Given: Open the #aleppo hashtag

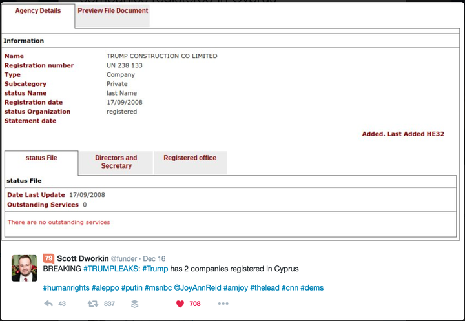Looking at the screenshot, I should coord(105,288).
